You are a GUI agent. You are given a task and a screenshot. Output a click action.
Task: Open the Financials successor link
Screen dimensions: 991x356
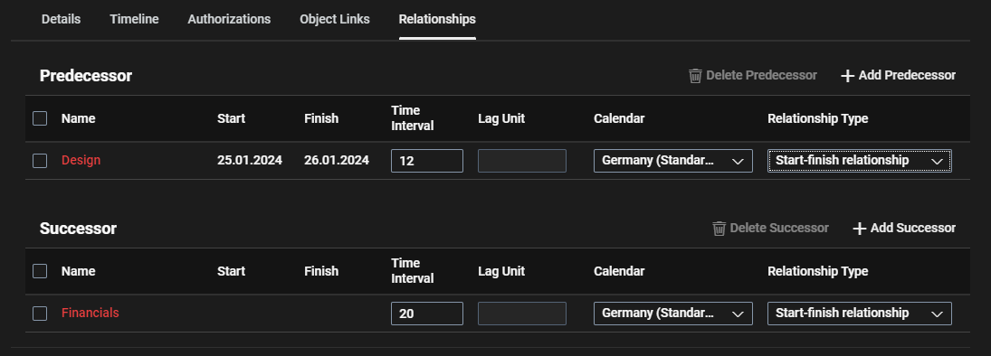pyautogui.click(x=90, y=313)
